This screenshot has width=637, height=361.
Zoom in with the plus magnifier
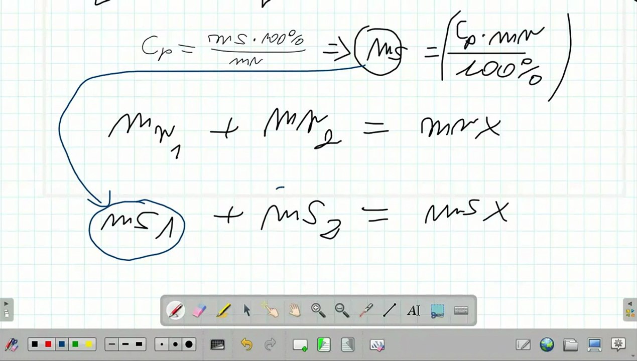click(318, 311)
